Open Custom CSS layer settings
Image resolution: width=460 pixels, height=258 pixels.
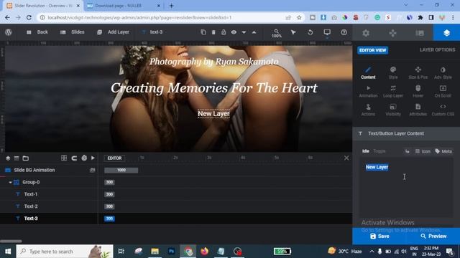pyautogui.click(x=443, y=110)
